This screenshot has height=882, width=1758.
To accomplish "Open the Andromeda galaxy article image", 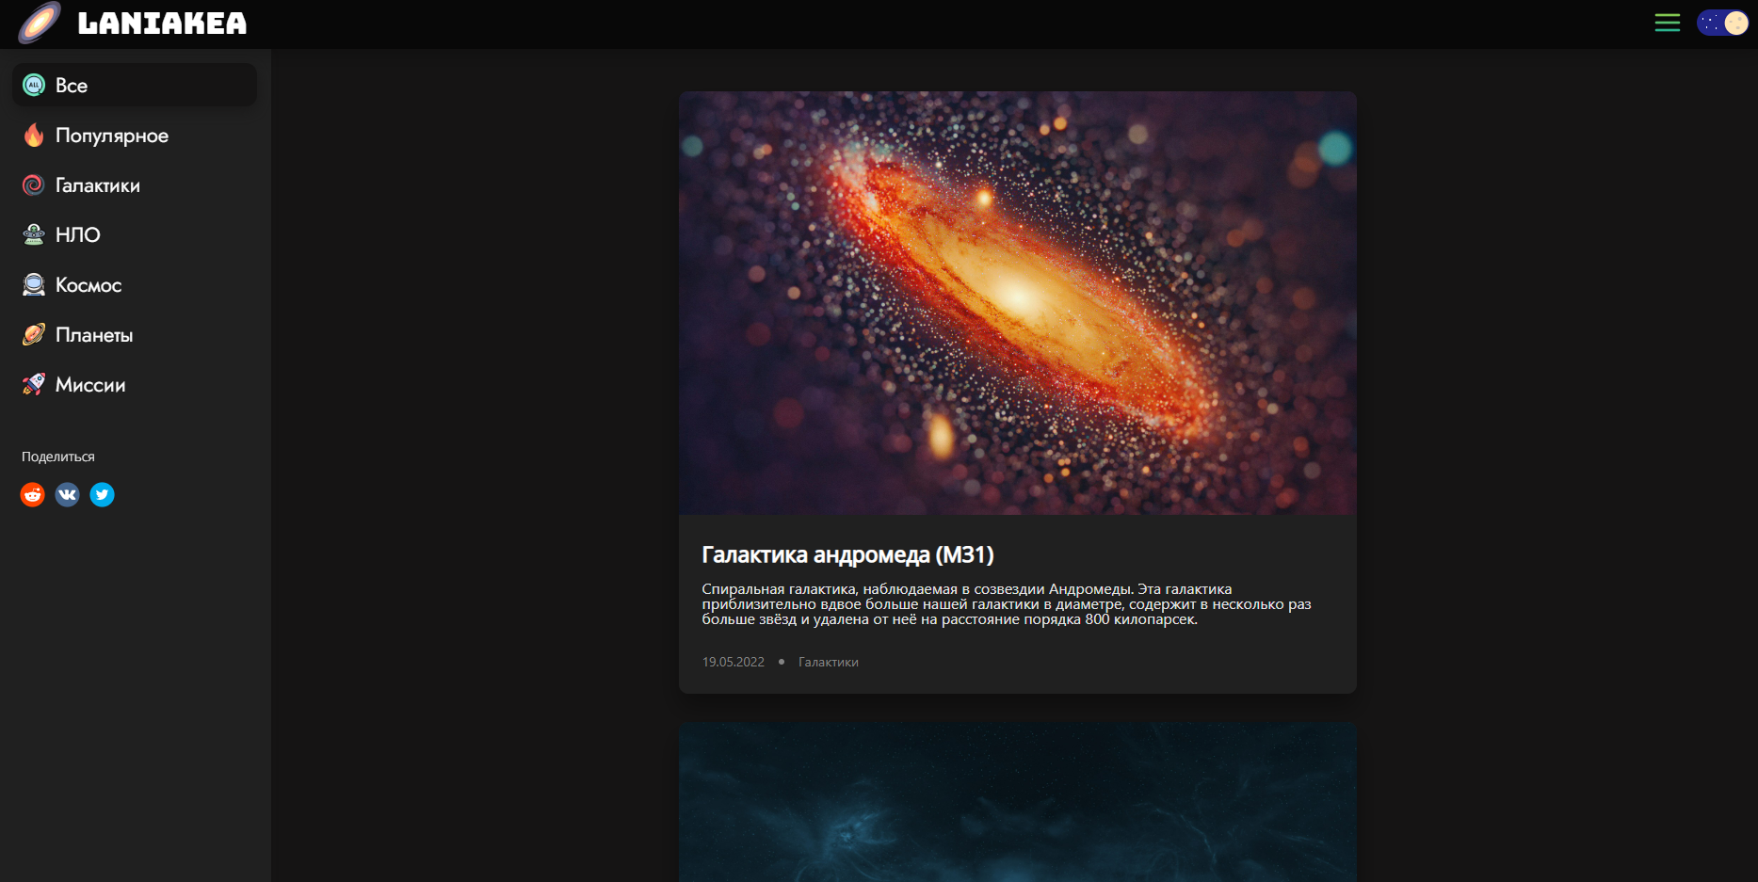I will click(x=1018, y=303).
